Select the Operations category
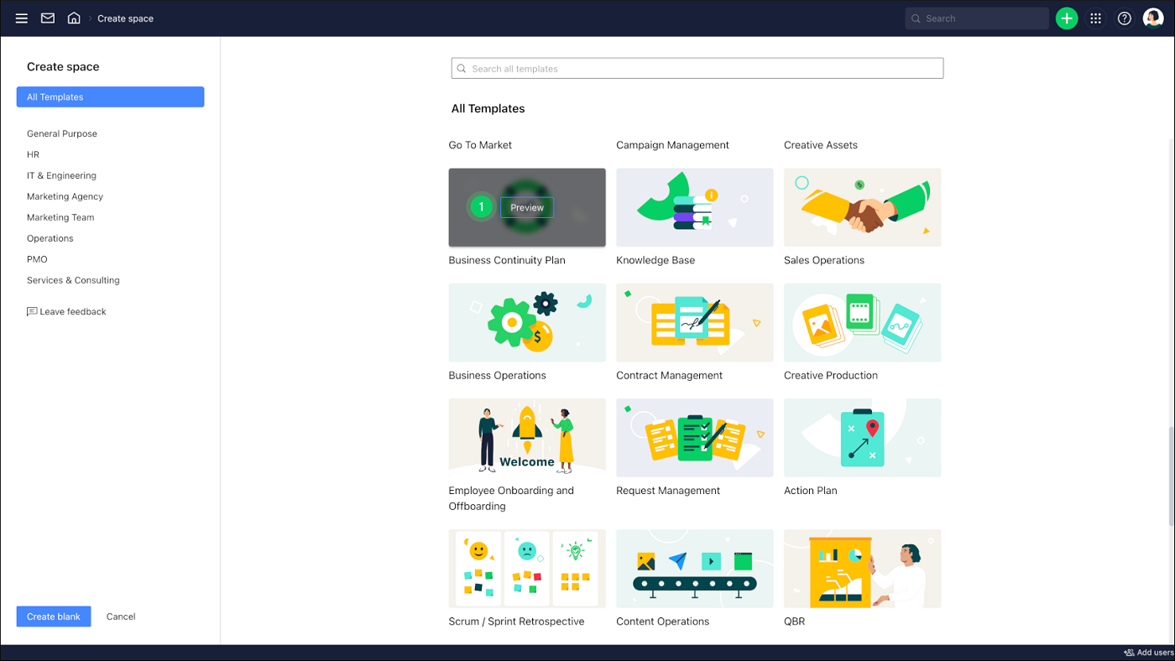This screenshot has height=661, width=1175. pyautogui.click(x=50, y=238)
